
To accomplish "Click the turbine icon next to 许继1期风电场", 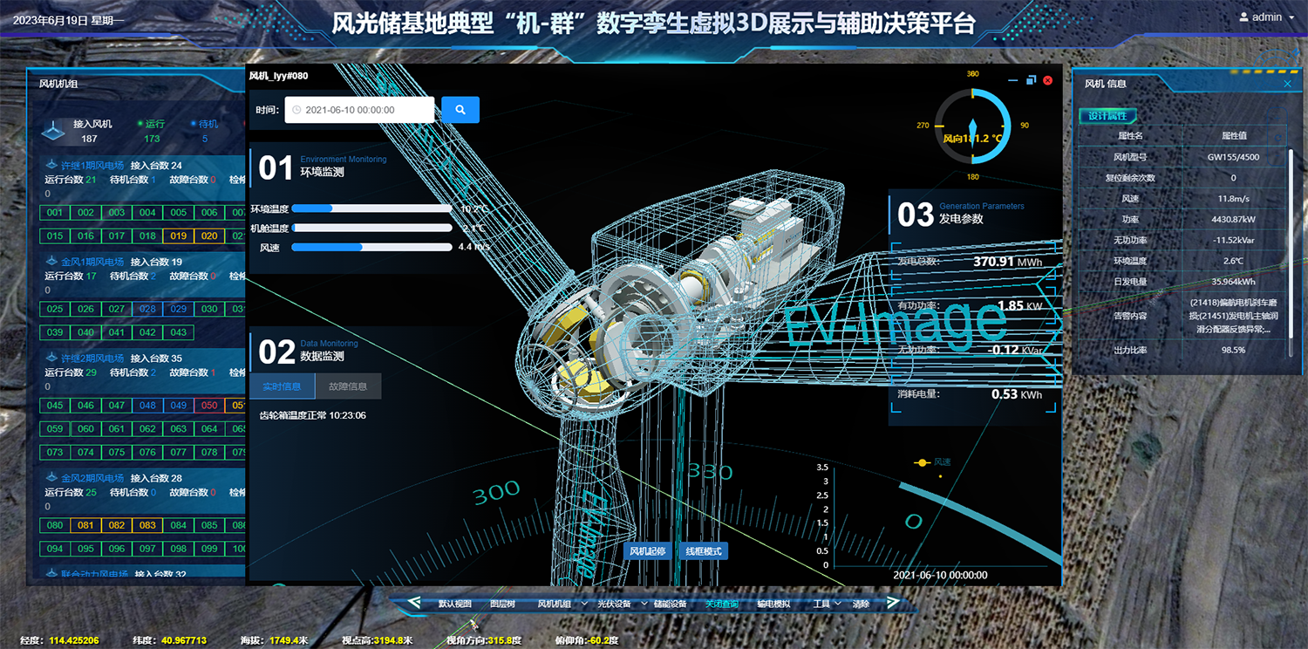I will coord(51,166).
